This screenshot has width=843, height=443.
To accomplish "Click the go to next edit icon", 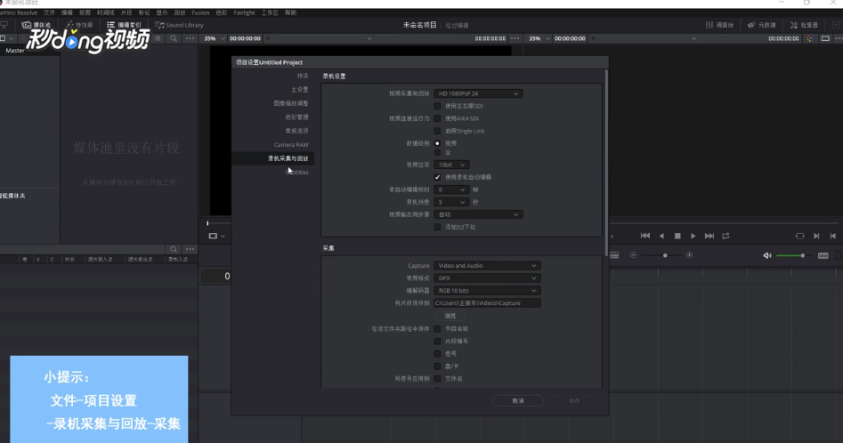I will [816, 236].
